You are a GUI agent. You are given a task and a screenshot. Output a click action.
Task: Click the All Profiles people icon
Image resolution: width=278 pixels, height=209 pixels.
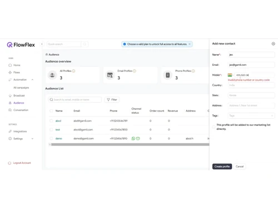(x=52, y=75)
